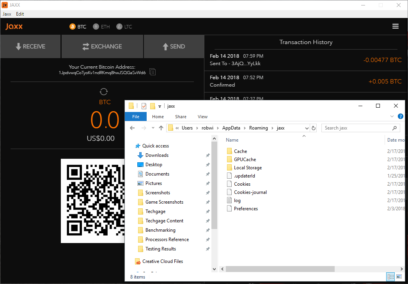Go up one folder level
Viewport: 408px width, 284px height.
161,128
